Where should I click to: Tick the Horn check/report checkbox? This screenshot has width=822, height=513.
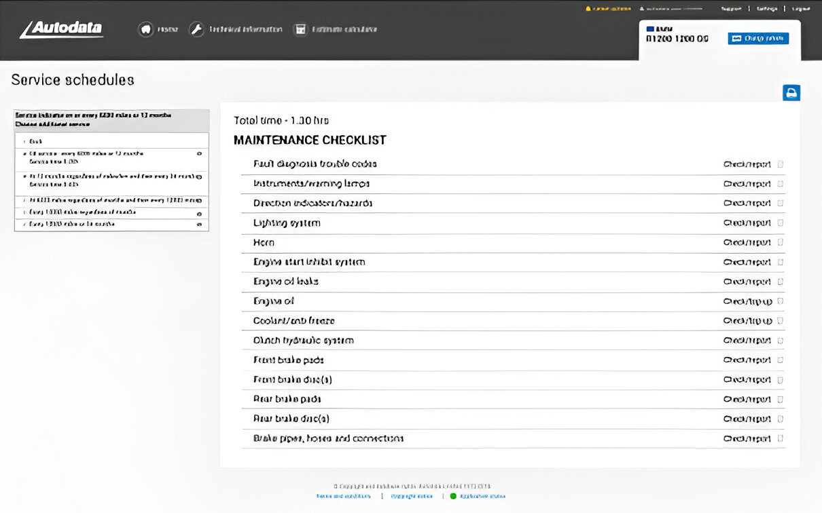coord(781,242)
